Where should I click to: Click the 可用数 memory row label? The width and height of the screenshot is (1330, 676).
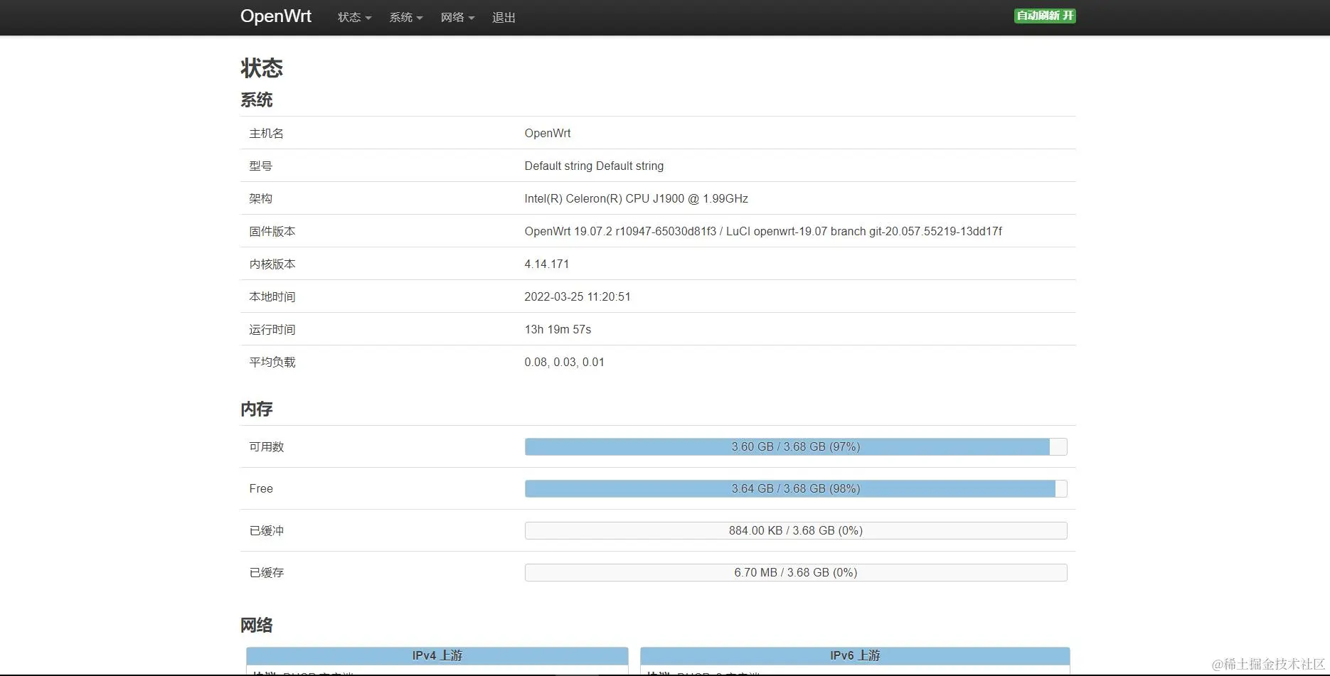(x=266, y=446)
